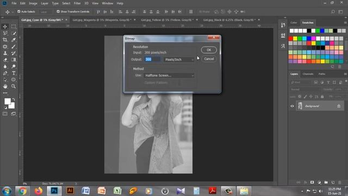The width and height of the screenshot is (348, 196).
Task: Open the Windows Start button
Action: tap(7, 191)
